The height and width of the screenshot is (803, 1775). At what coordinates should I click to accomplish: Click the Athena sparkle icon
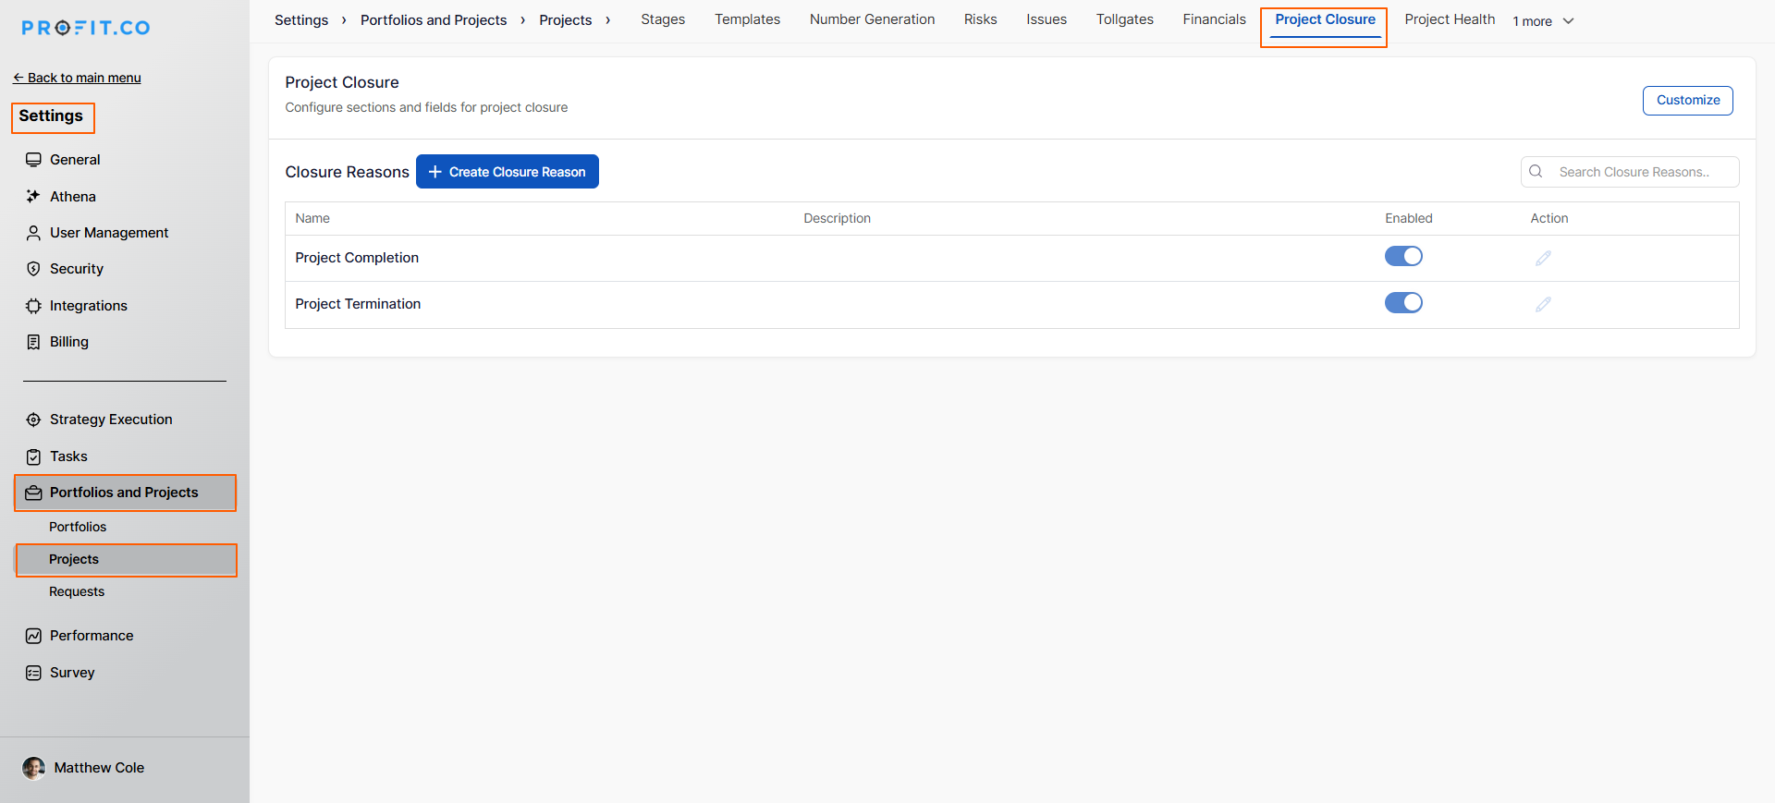[33, 197]
